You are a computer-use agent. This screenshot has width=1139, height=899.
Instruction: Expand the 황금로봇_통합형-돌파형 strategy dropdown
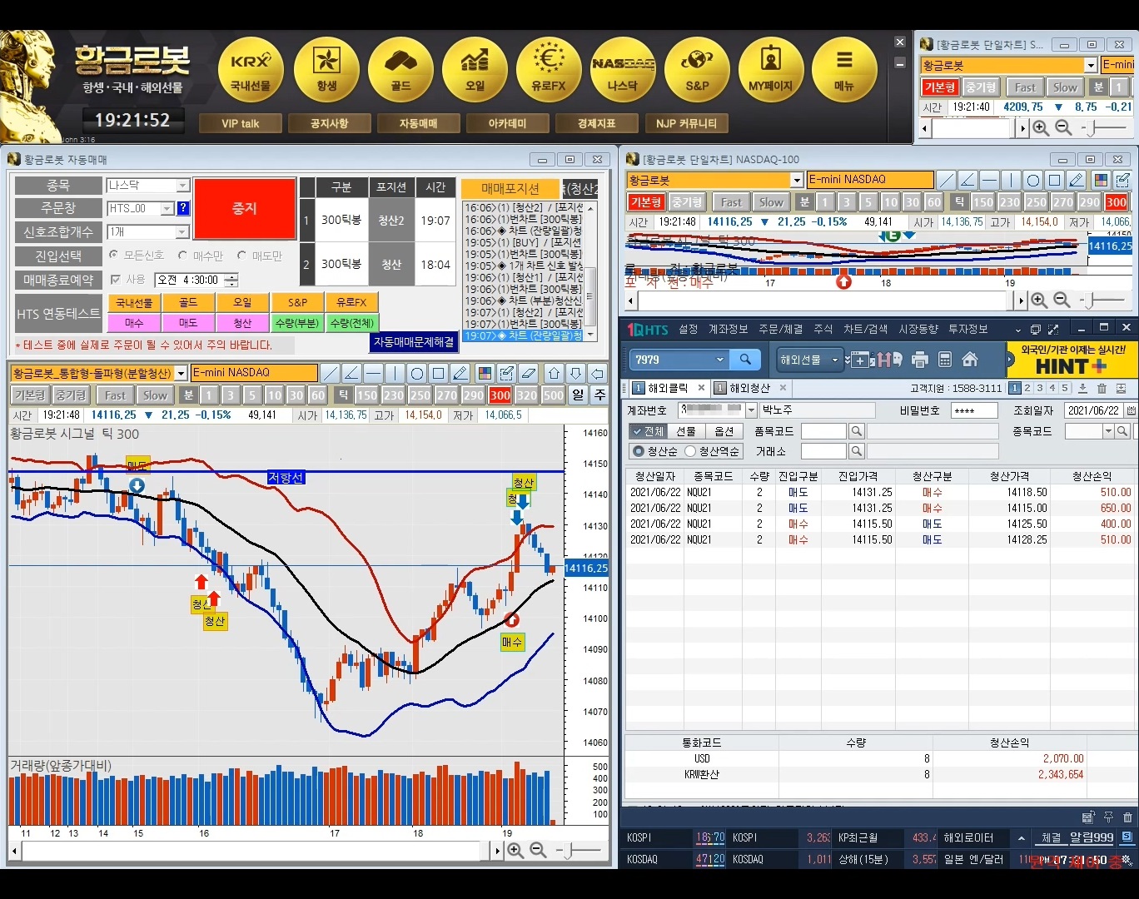click(181, 373)
